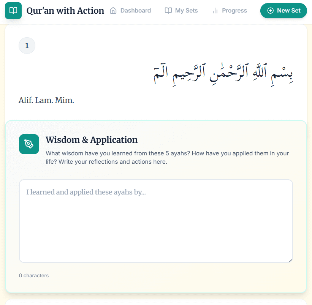
Task: Click the home icon beside Dashboard
Action: (x=113, y=11)
